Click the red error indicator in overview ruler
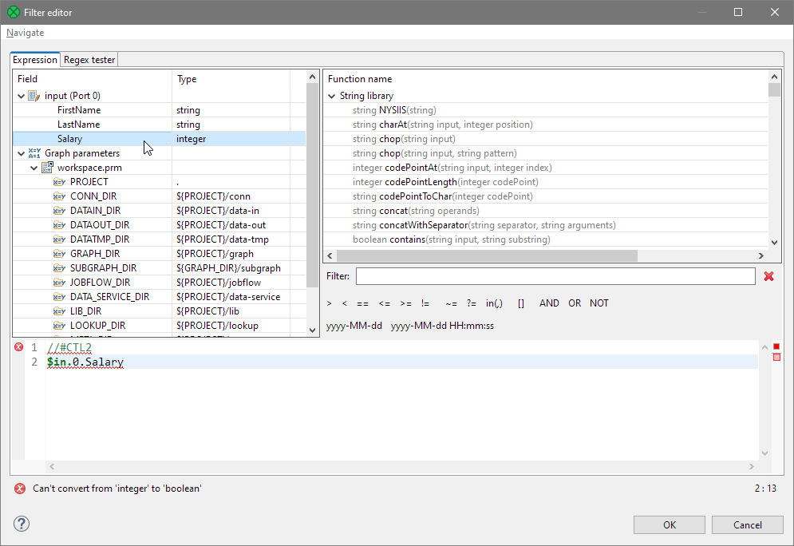 776,346
